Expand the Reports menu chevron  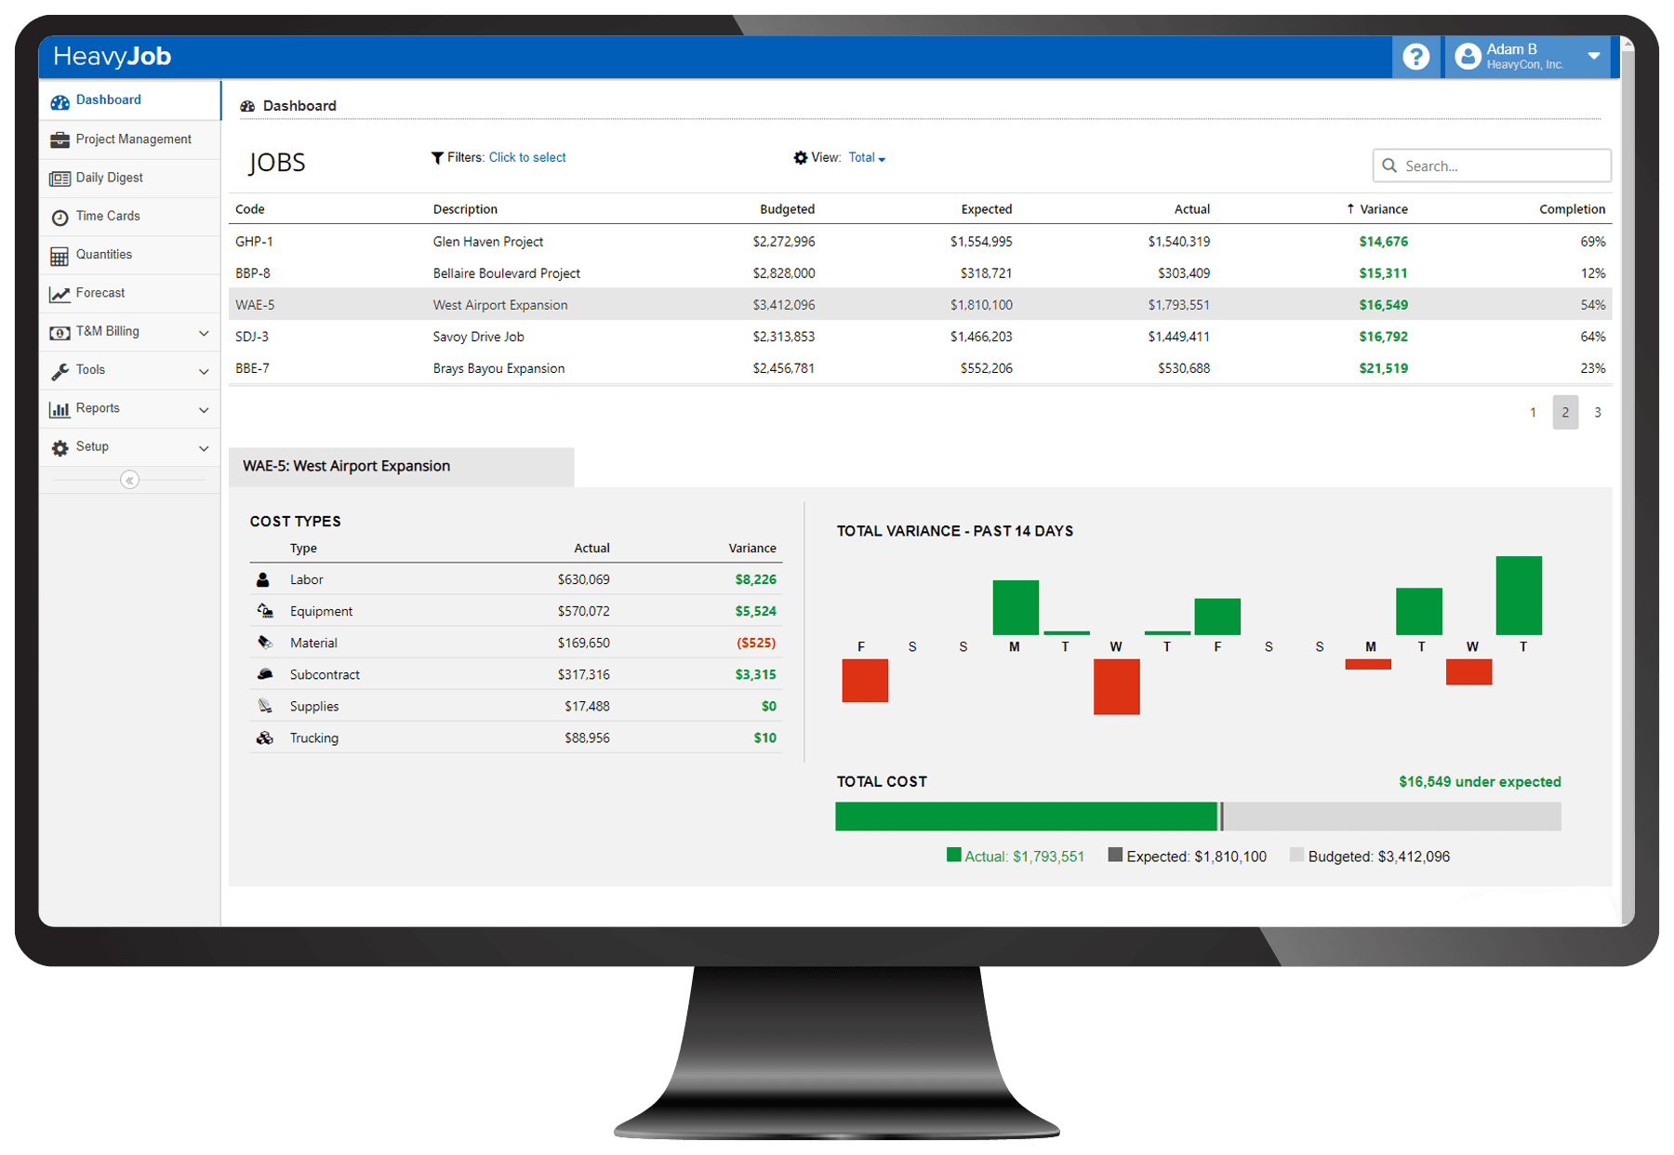pos(204,410)
